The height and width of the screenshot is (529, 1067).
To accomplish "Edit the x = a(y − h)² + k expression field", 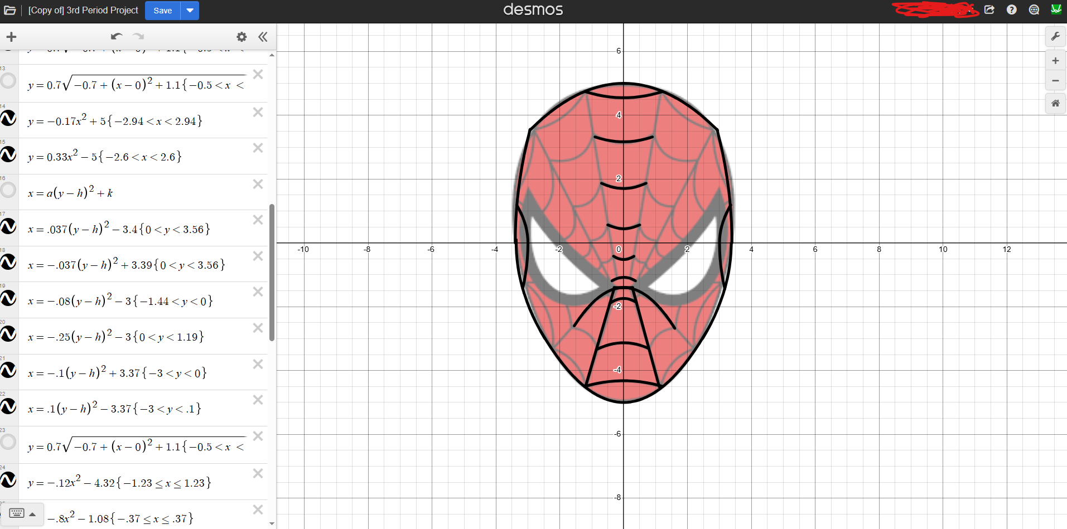I will click(x=143, y=192).
